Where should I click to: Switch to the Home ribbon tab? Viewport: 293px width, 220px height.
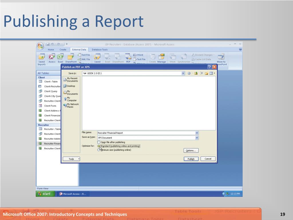pyautogui.click(x=51, y=50)
